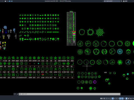Close the command line window
This screenshot has width=134, height=100.
(x=15, y=94)
